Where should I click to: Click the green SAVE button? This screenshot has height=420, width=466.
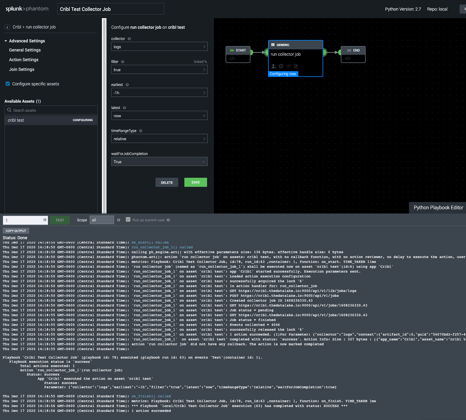coord(196,182)
